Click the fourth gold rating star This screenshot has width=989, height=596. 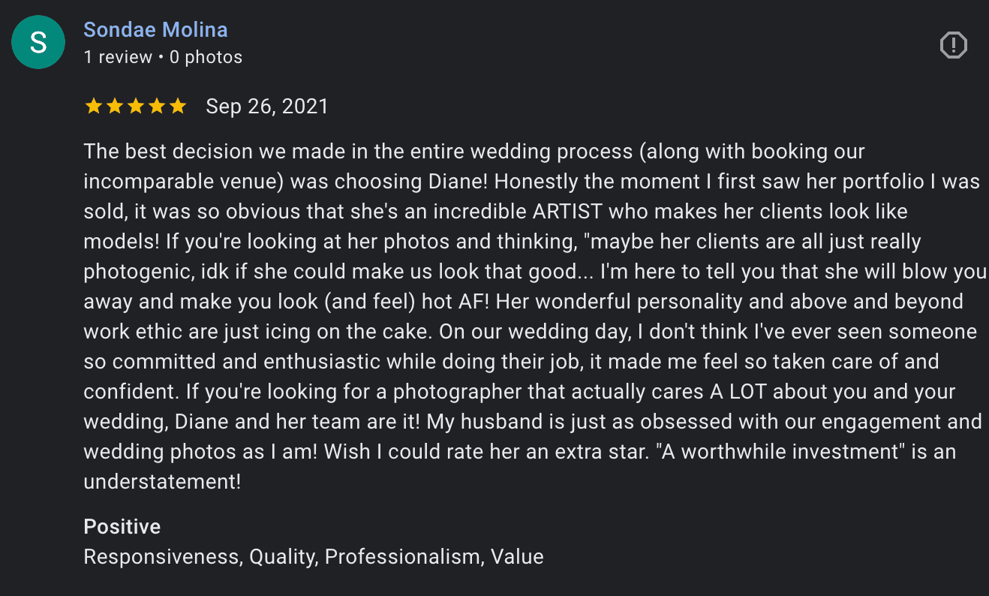(157, 107)
